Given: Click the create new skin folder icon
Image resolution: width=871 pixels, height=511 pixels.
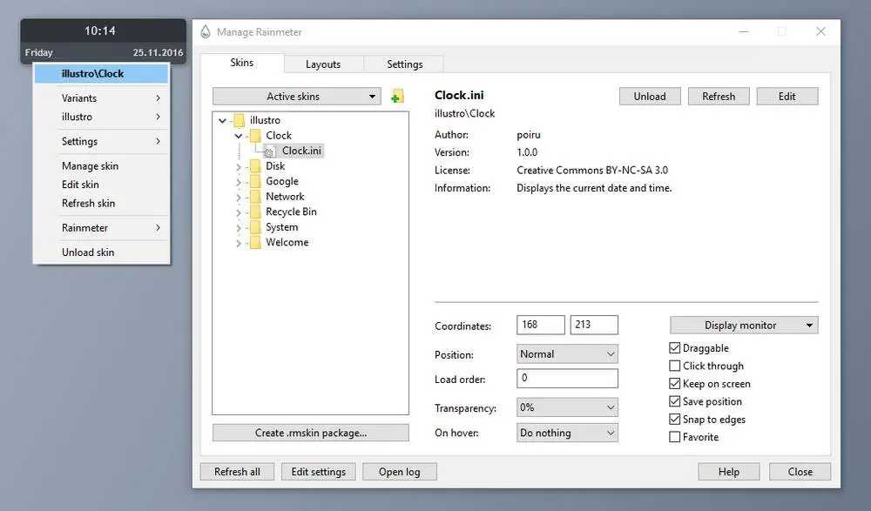Looking at the screenshot, I should click(x=397, y=96).
